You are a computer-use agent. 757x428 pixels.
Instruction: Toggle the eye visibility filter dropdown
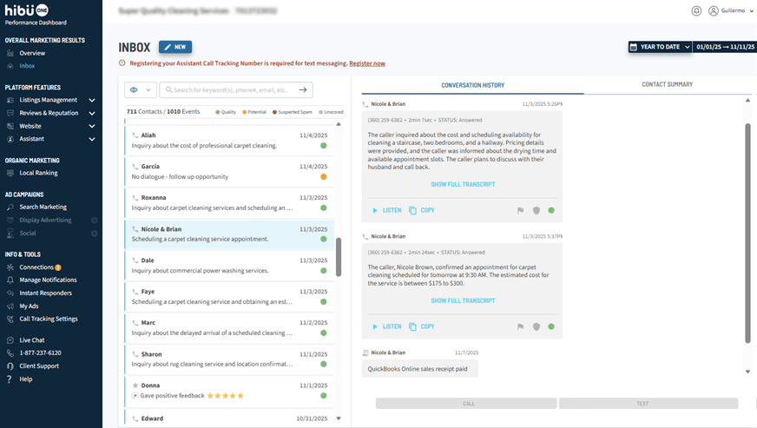(140, 89)
